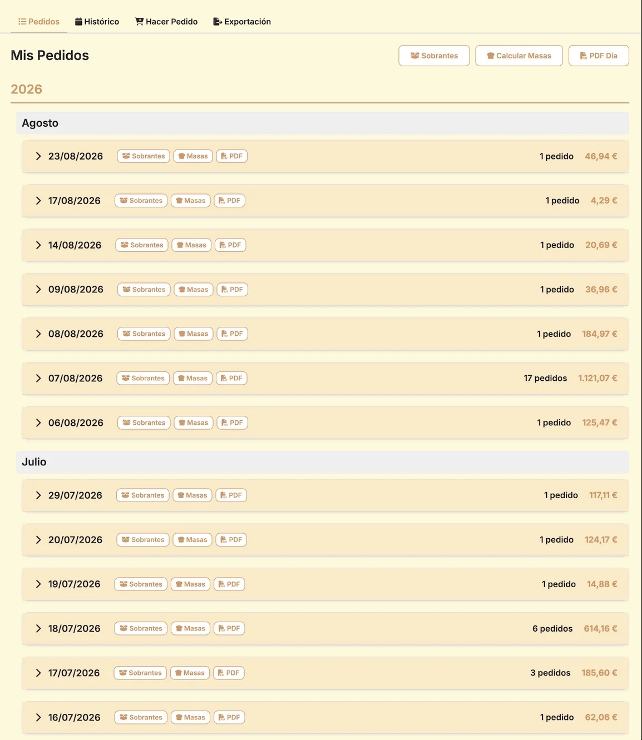The height and width of the screenshot is (740, 642).
Task: Click the Calcular Masas button
Action: pyautogui.click(x=519, y=56)
